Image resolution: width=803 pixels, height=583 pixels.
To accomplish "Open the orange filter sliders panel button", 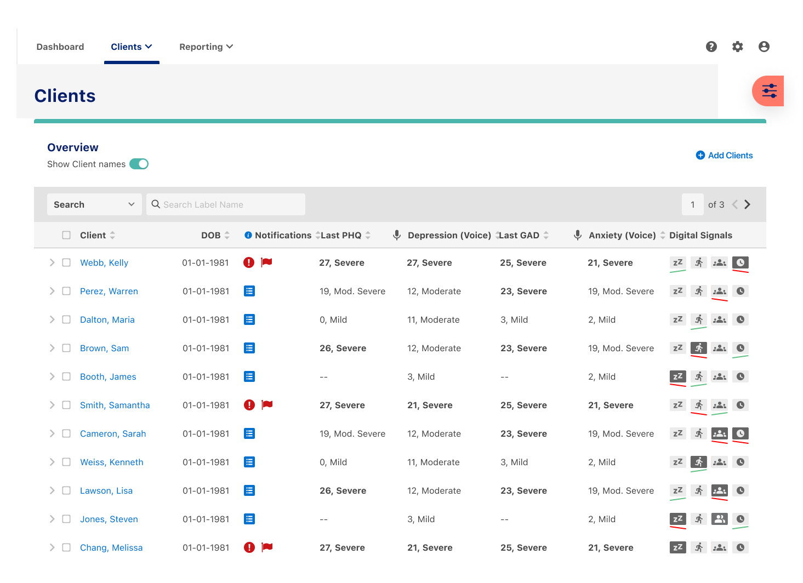I will click(x=768, y=91).
